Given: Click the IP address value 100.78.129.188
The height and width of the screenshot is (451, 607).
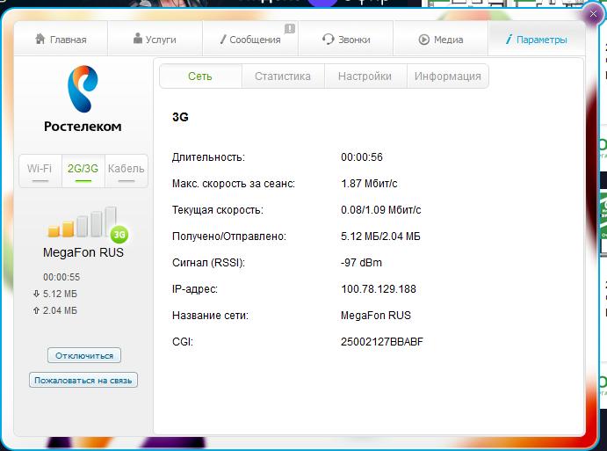Looking at the screenshot, I should coord(379,289).
